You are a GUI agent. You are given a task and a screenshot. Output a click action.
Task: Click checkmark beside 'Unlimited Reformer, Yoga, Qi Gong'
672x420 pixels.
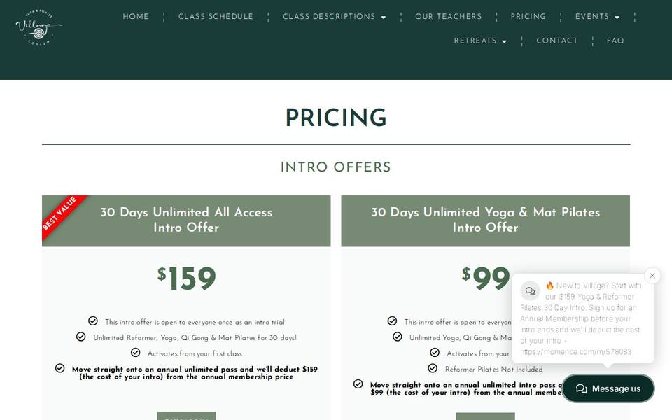81,337
